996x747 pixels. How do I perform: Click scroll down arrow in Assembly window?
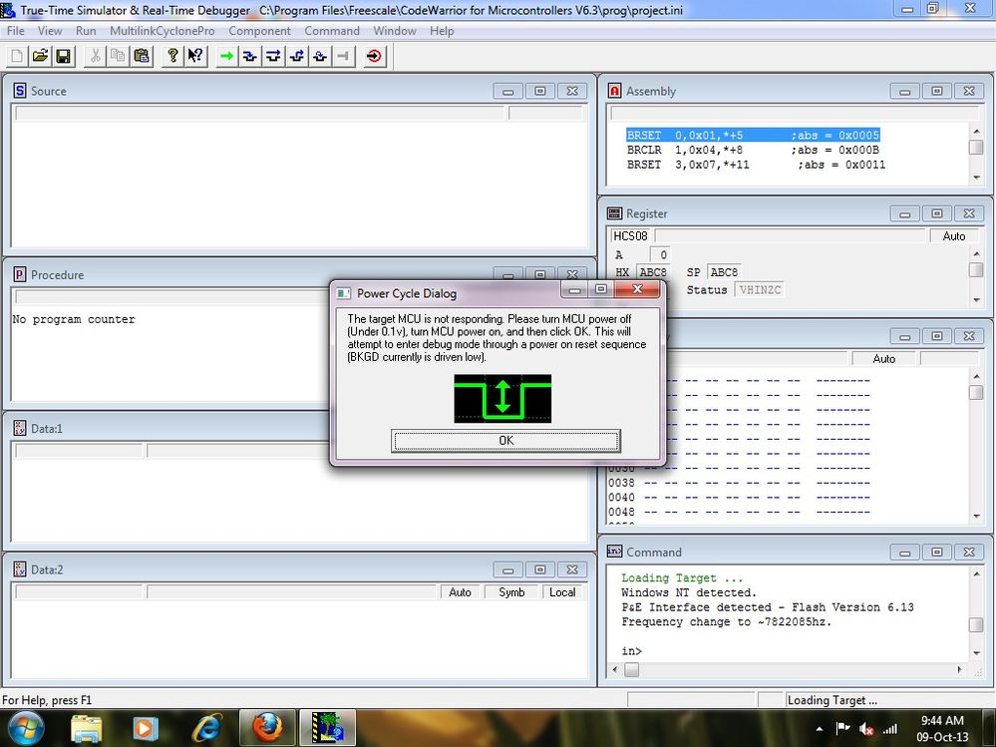click(976, 178)
